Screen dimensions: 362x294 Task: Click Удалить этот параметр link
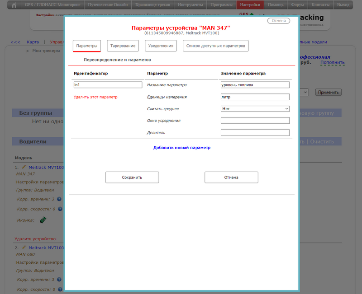coord(95,97)
